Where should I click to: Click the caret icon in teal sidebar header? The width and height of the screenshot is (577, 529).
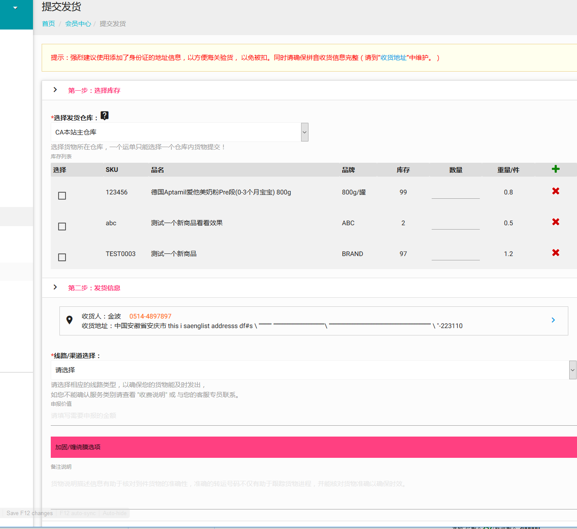tap(16, 8)
